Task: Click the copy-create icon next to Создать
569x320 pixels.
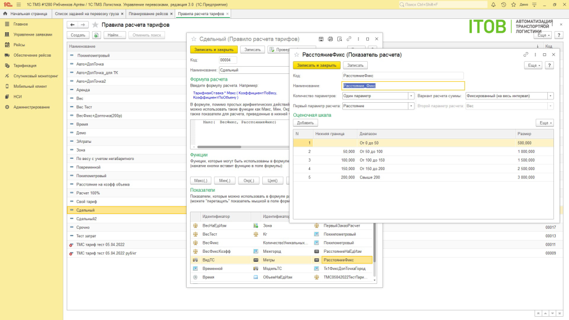Action: pos(96,35)
